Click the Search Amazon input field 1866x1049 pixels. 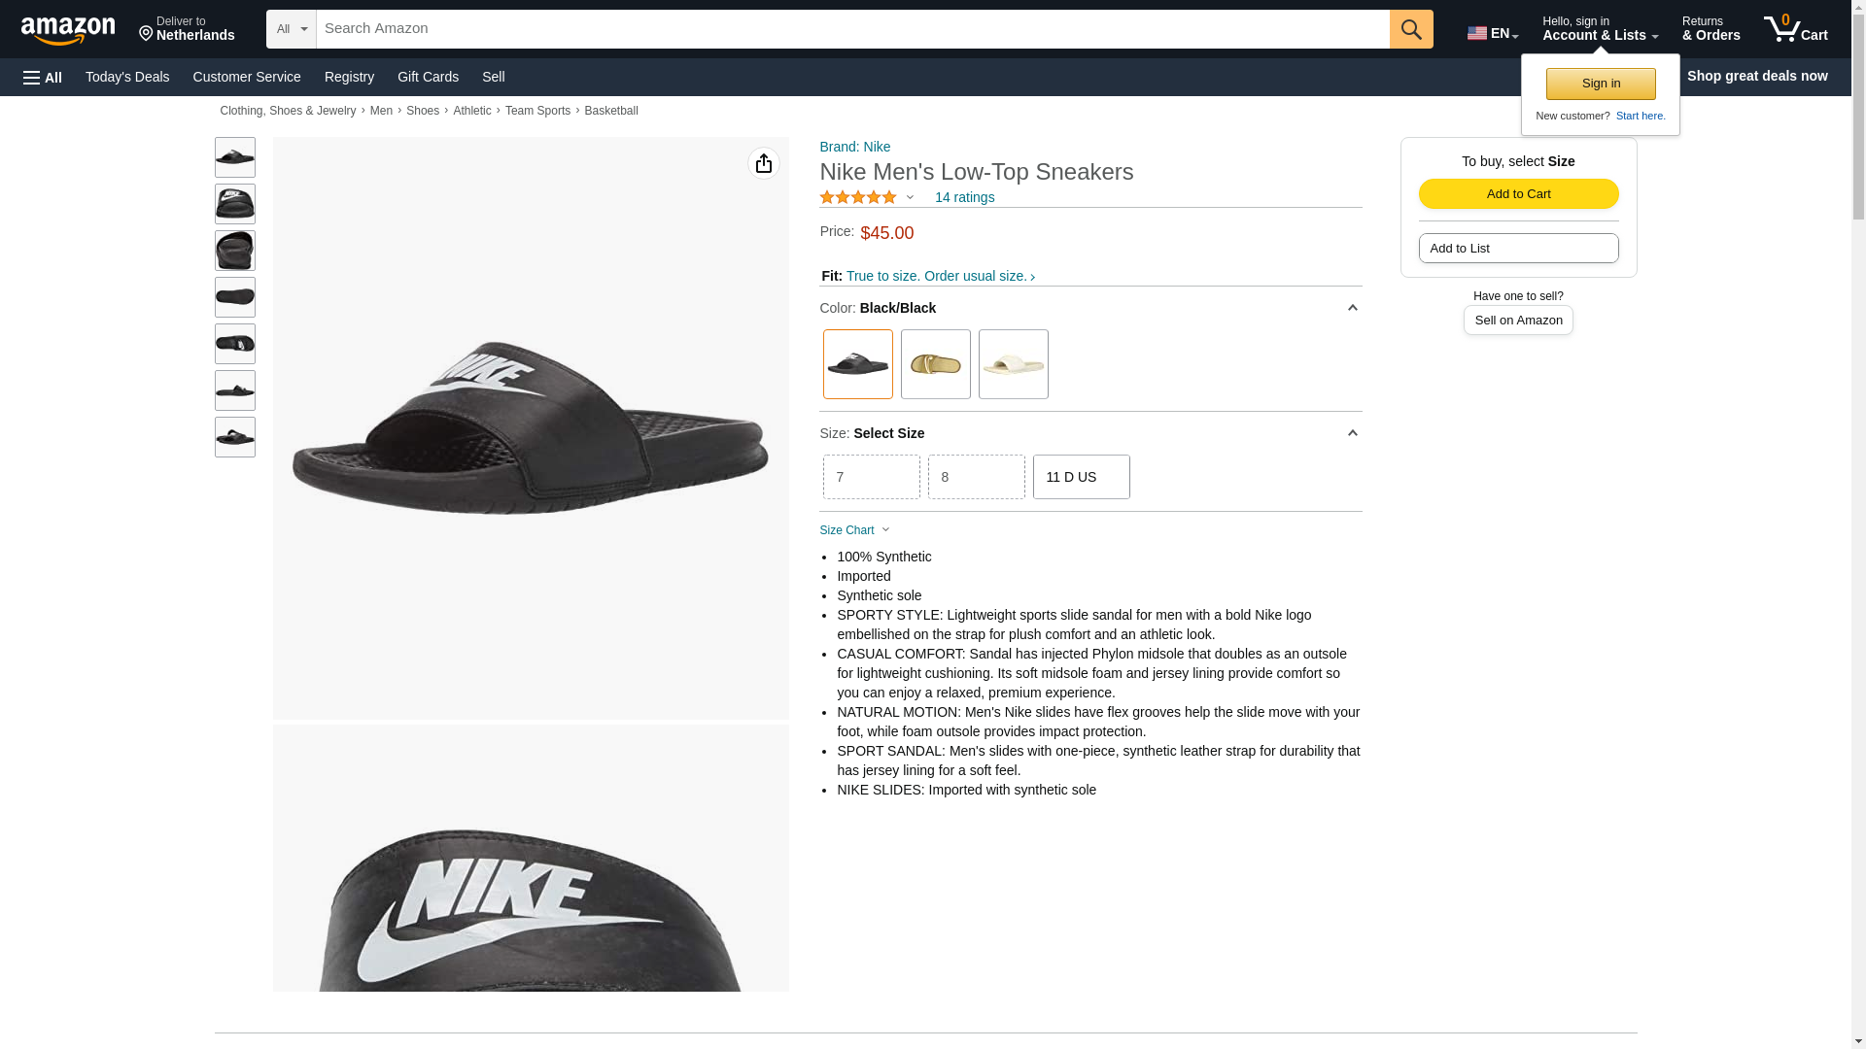852,29
